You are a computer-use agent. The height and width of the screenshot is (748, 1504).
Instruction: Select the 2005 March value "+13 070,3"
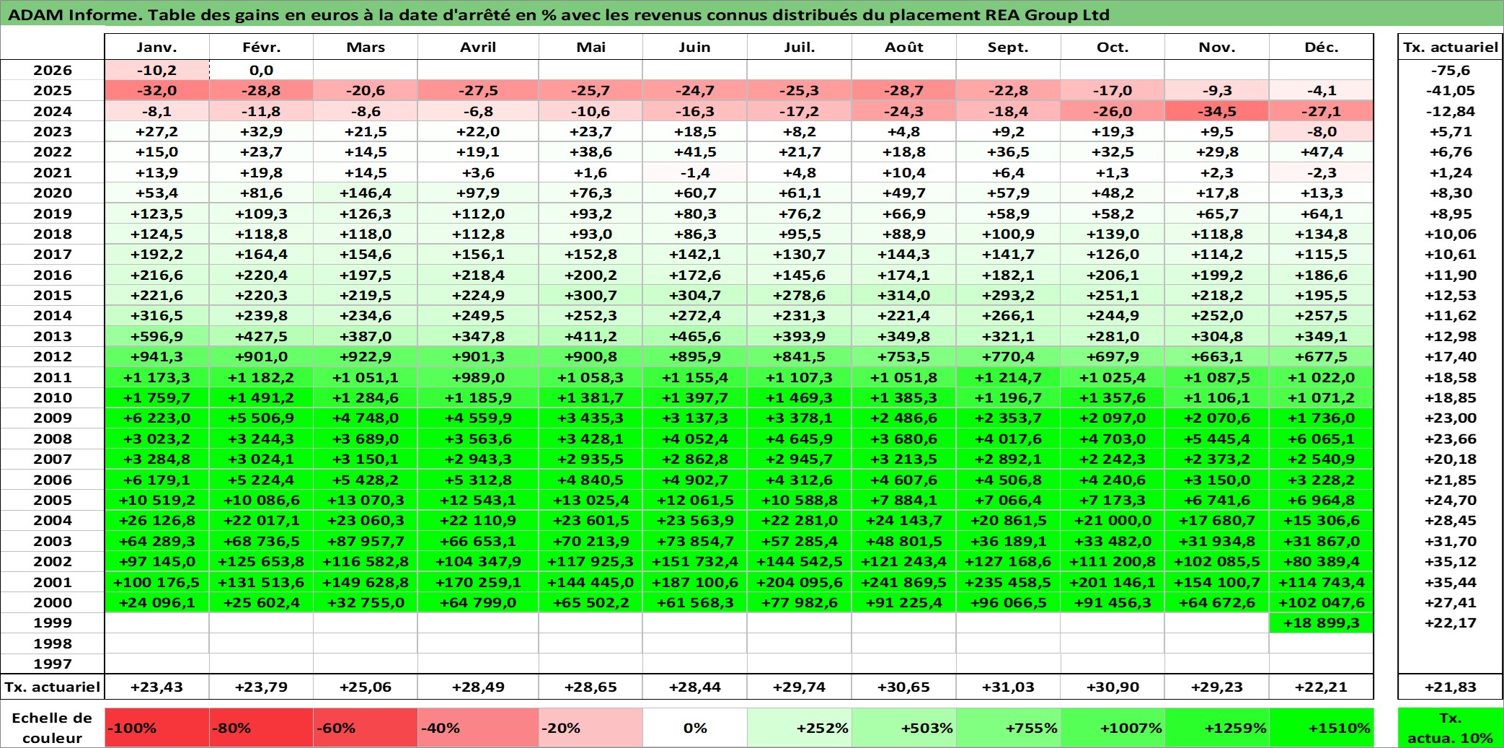(x=366, y=500)
